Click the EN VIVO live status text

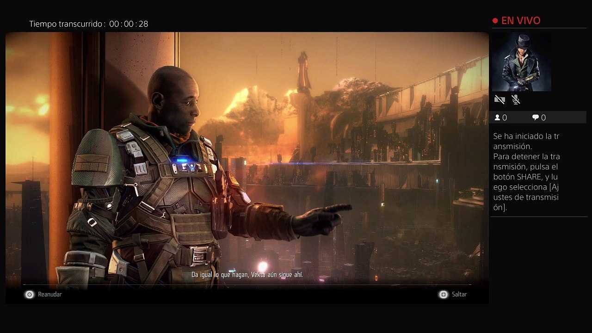click(x=521, y=21)
